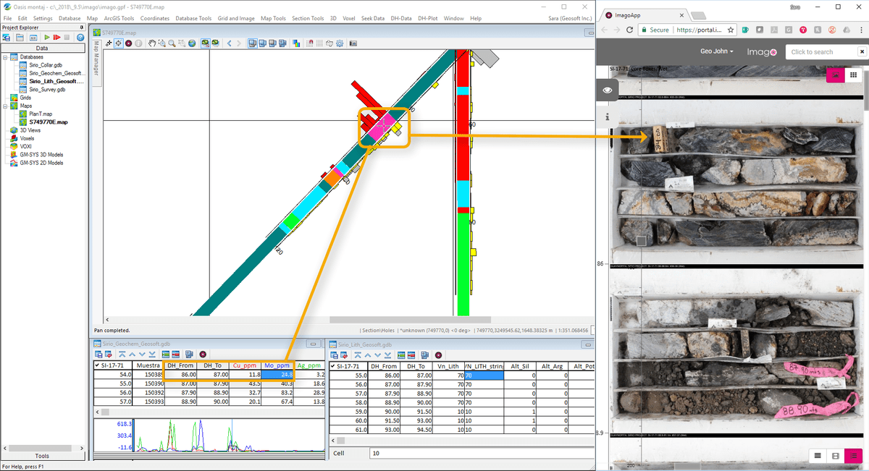The height and width of the screenshot is (471, 869).
Task: Click the magnifier Zoom tool in map toolbar
Action: (x=172, y=43)
